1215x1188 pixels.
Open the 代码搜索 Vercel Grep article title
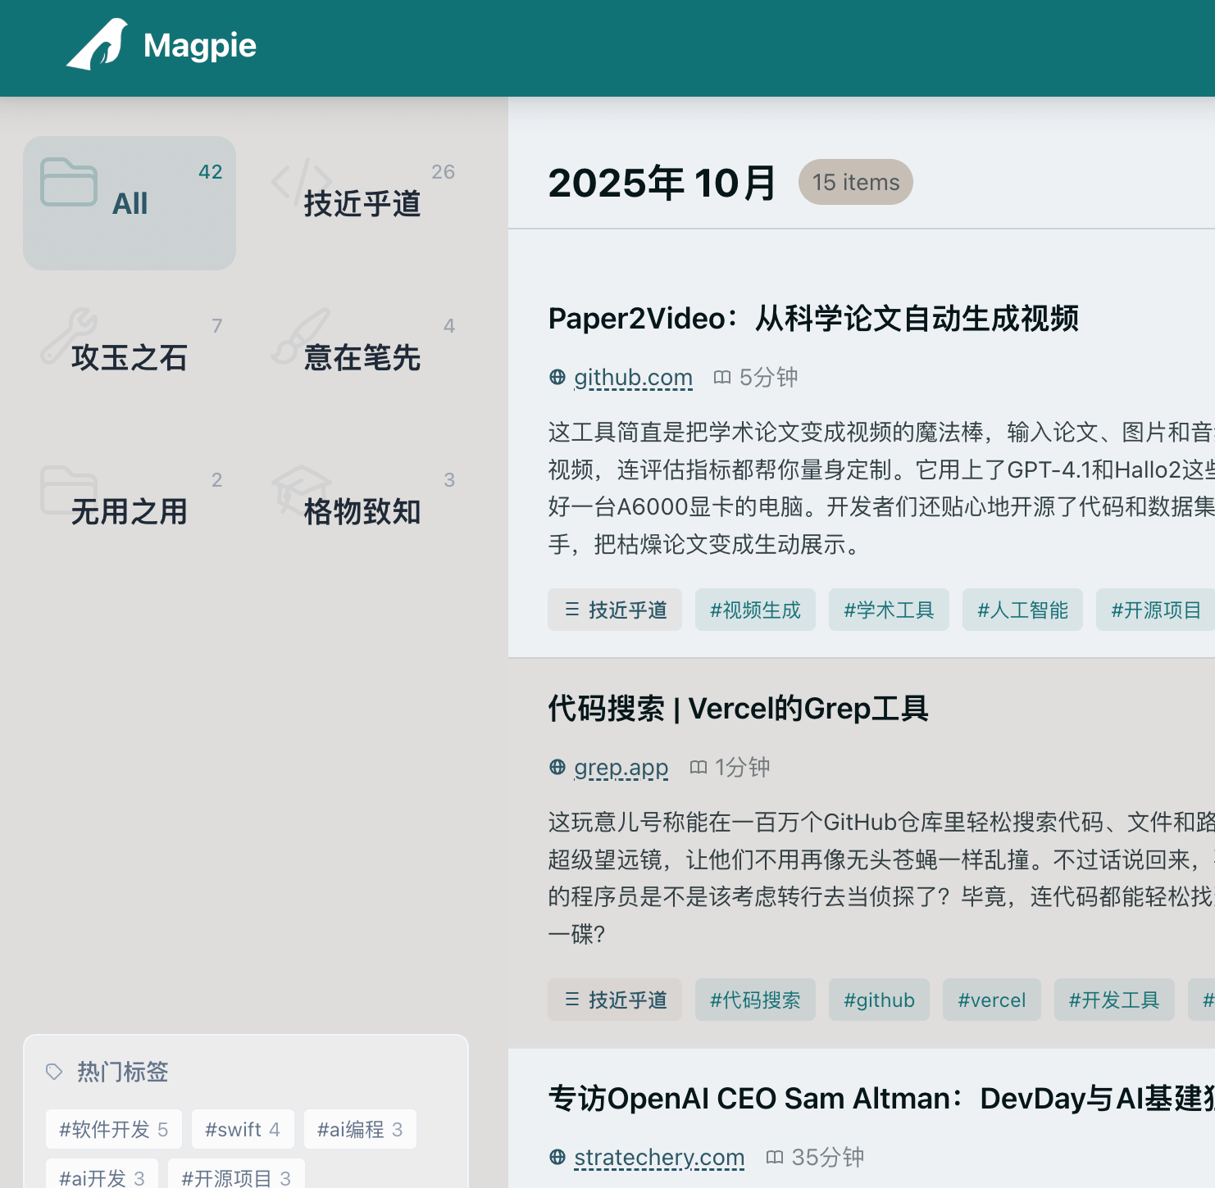click(738, 708)
